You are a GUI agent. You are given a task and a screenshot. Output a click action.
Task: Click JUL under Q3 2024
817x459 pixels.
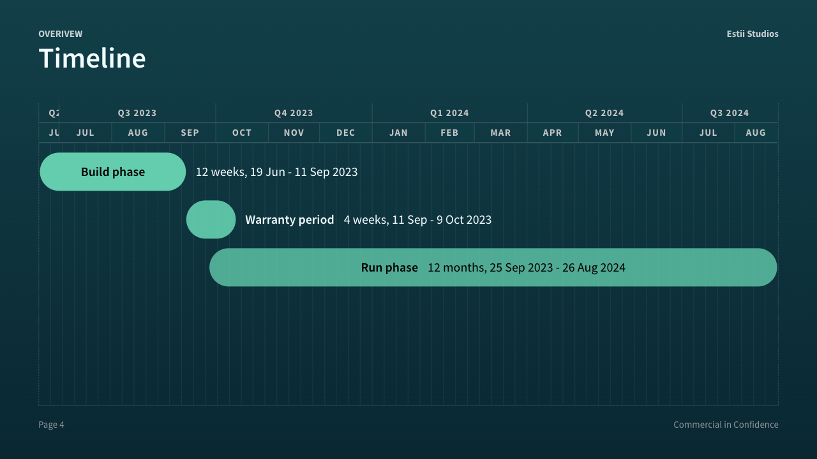(x=708, y=133)
